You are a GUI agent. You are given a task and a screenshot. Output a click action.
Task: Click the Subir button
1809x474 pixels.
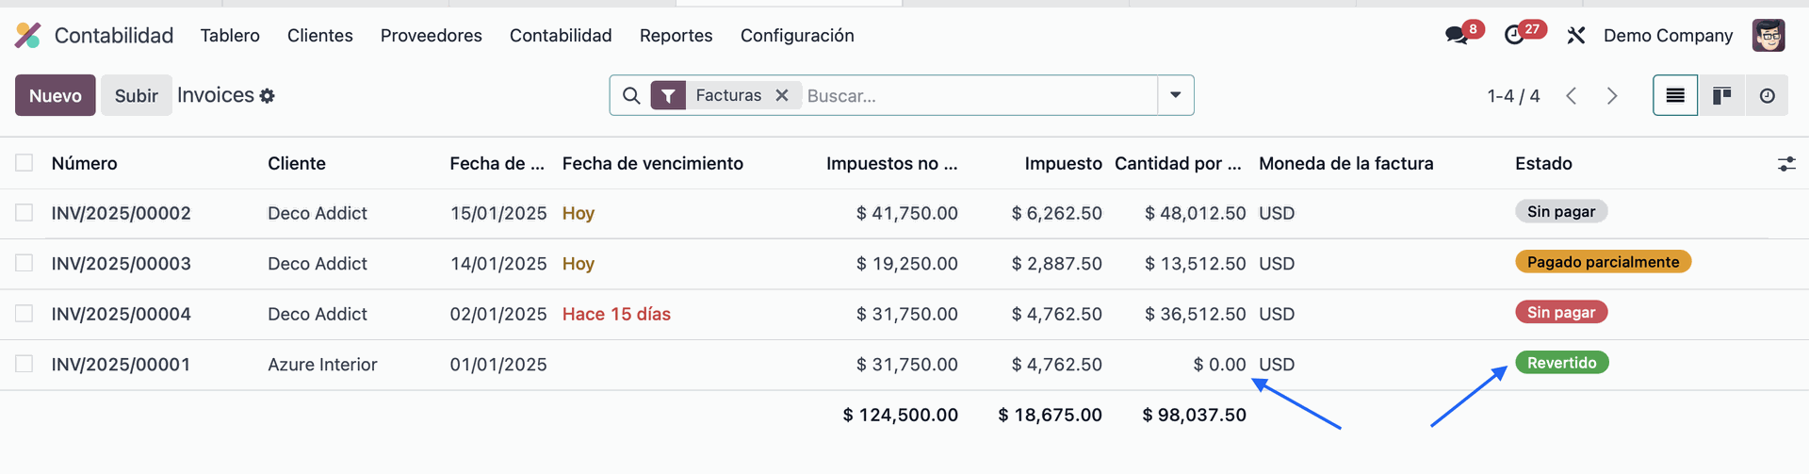(137, 95)
